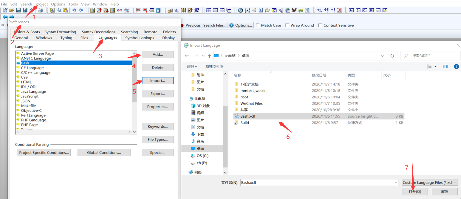Click the X-Y replace toolbar icon

(x=119, y=10)
